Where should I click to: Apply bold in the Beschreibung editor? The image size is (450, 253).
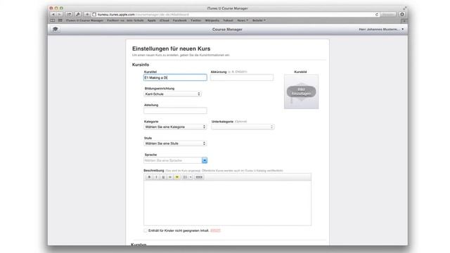(x=149, y=177)
